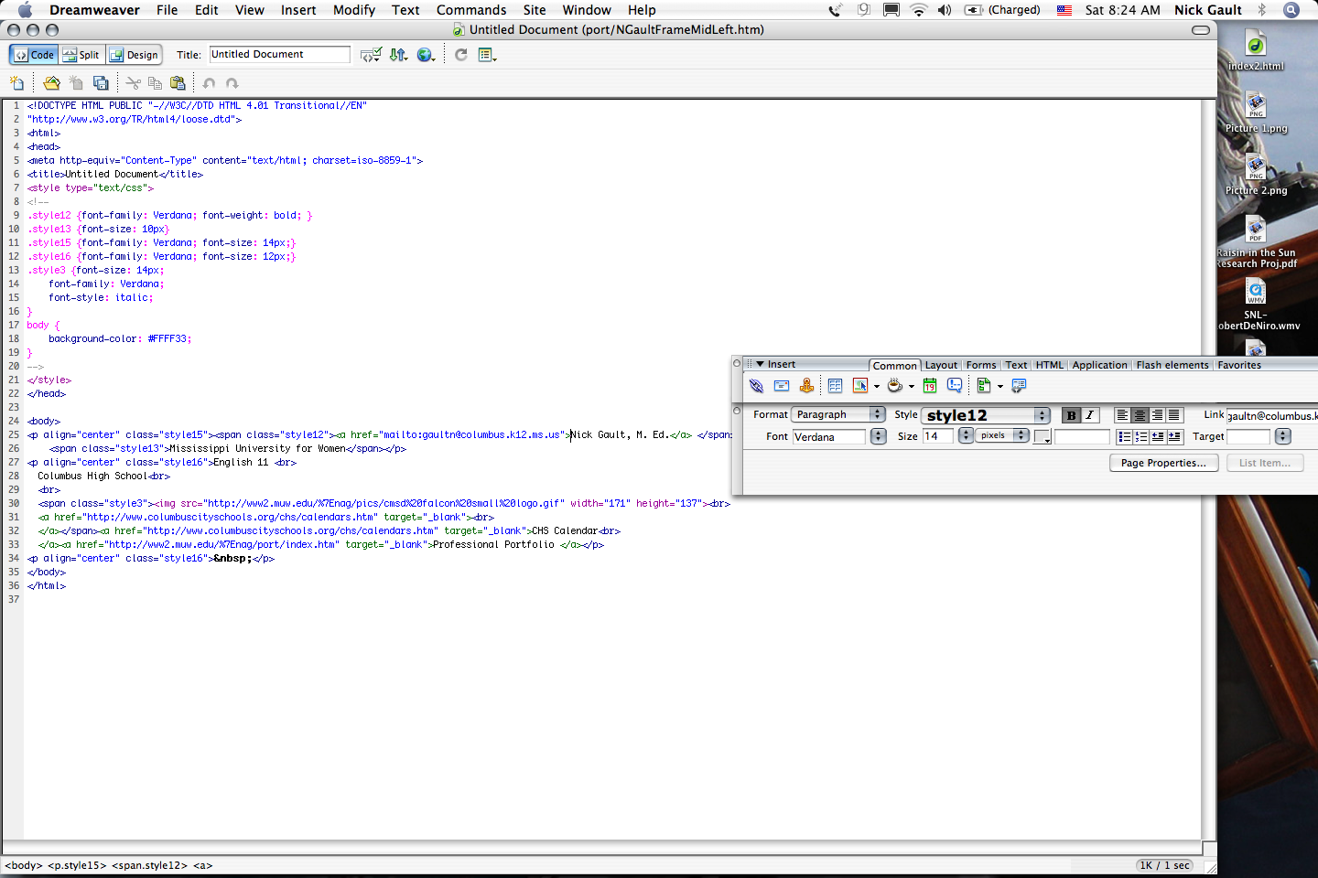Click the text color hex value field
This screenshot has width=1318, height=878.
click(1082, 437)
